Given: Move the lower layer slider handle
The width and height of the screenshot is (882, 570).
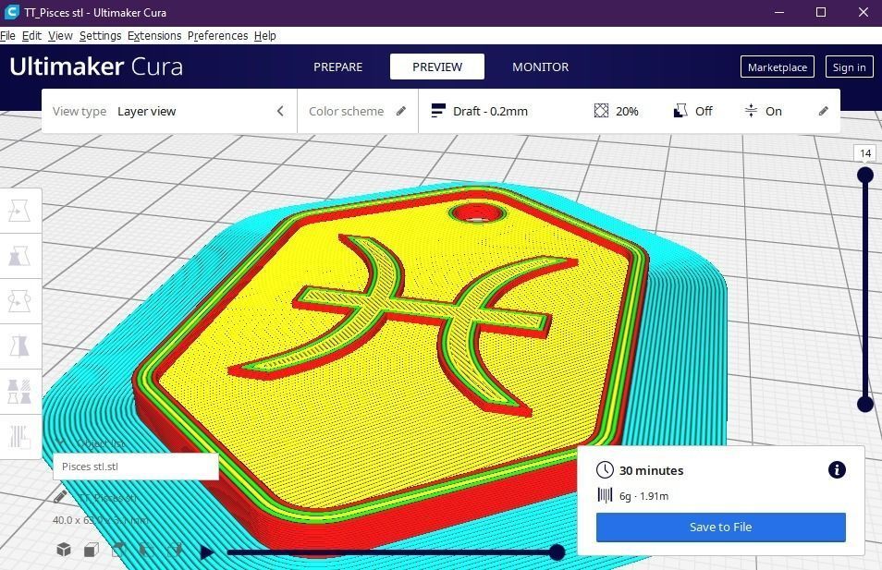Looking at the screenshot, I should [865, 404].
